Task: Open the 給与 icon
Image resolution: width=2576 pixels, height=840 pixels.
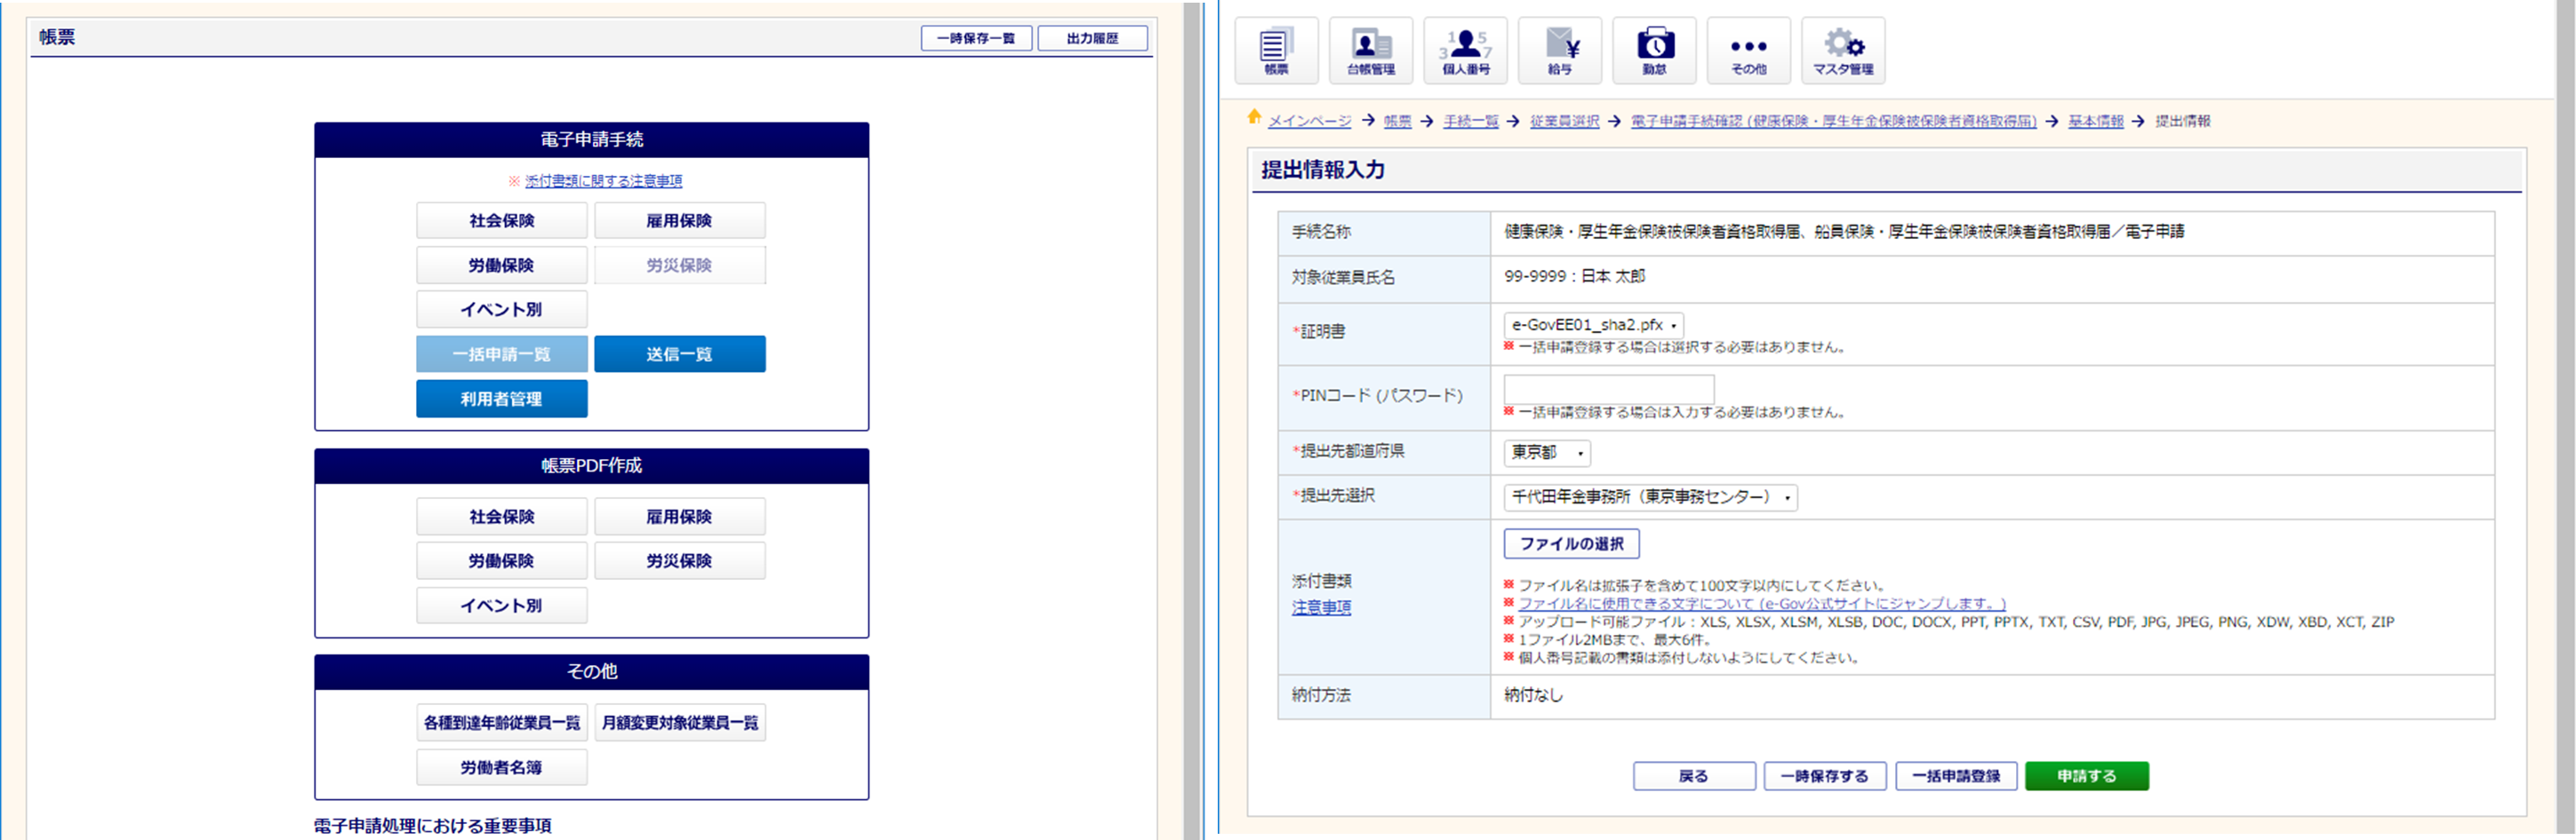Action: point(1559,50)
